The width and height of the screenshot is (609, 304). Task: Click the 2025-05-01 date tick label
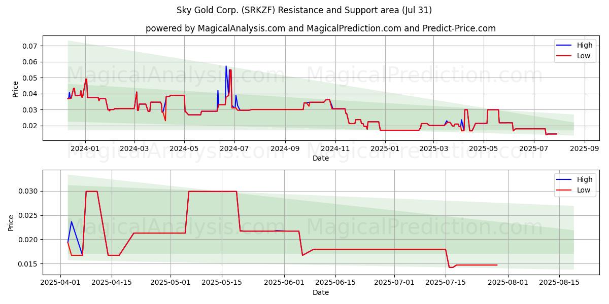click(x=170, y=283)
